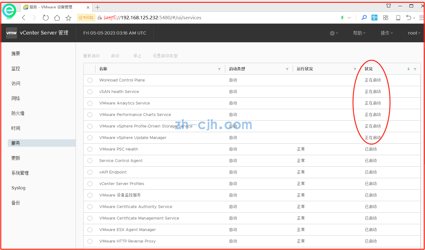Click the green lightning speed icon
This screenshot has width=425, height=250.
pyautogui.click(x=342, y=18)
